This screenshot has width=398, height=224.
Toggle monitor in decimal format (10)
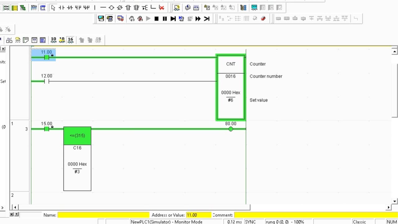tap(53, 40)
